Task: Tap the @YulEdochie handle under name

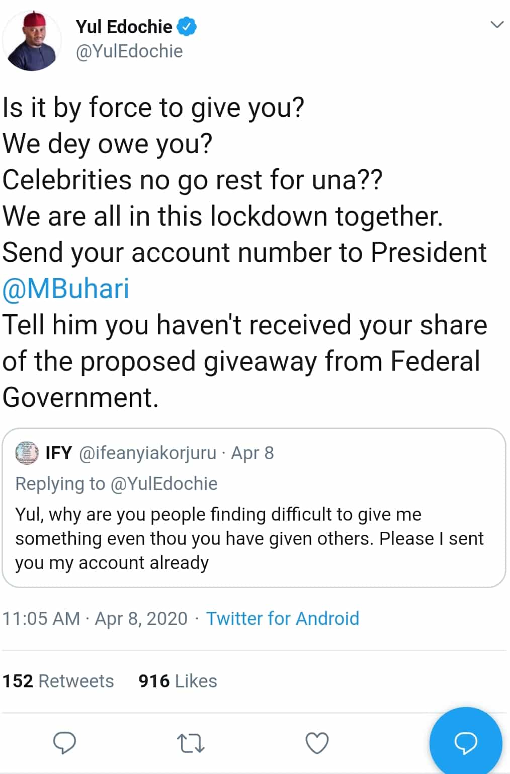Action: (129, 51)
